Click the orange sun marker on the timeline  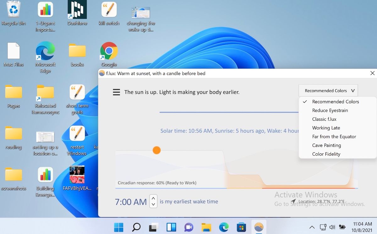(156, 150)
